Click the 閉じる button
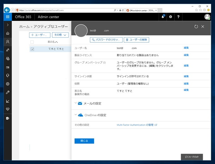Viewport: 215px width, 164px height. [x=84, y=141]
